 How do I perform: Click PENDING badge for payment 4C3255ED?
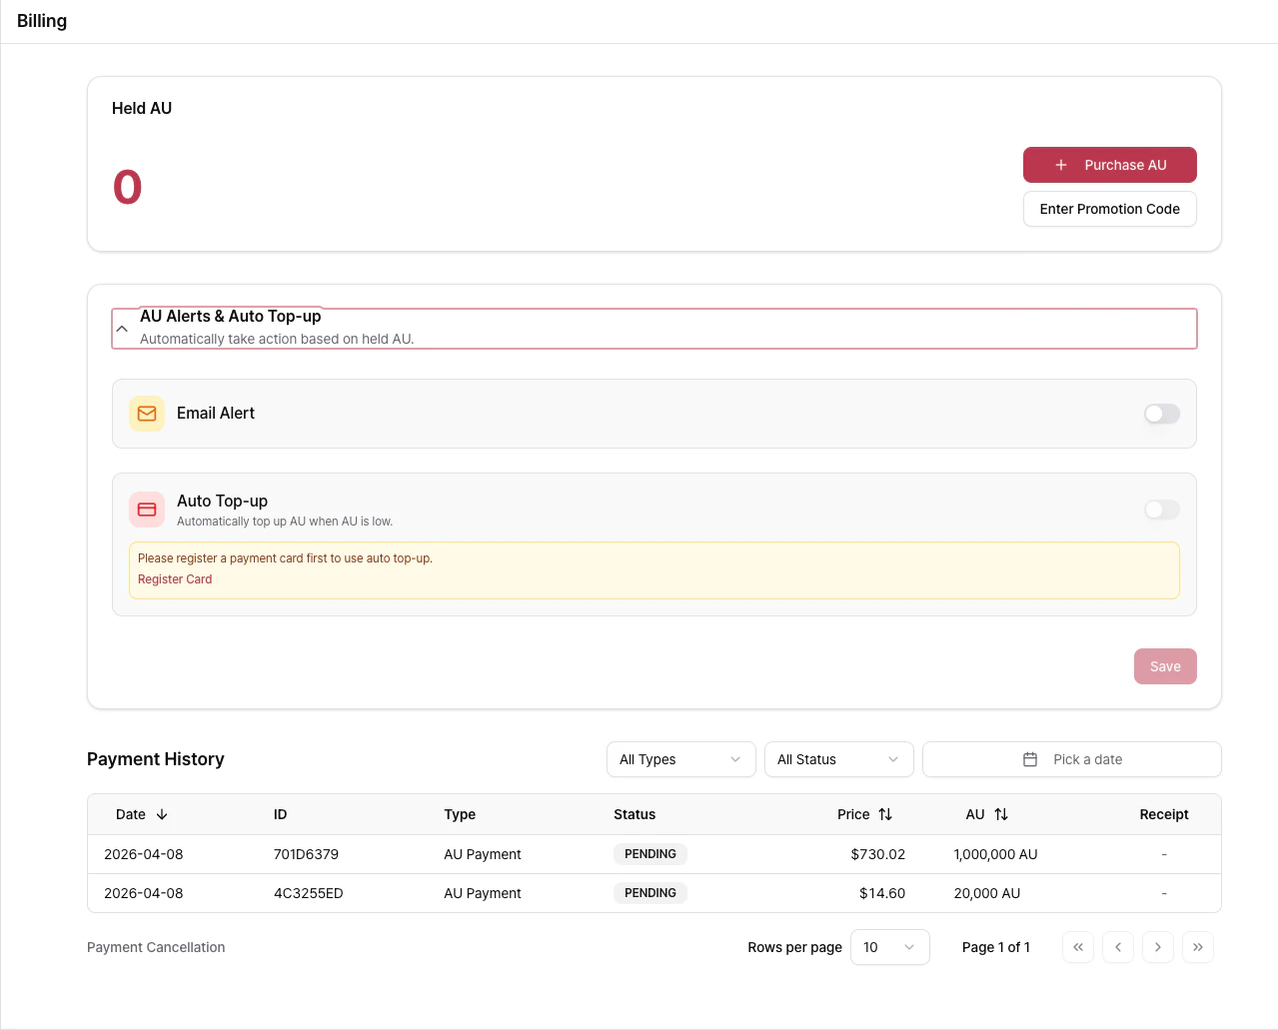coord(650,893)
